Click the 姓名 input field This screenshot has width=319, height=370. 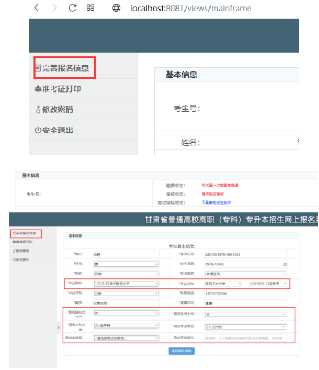tap(126, 254)
